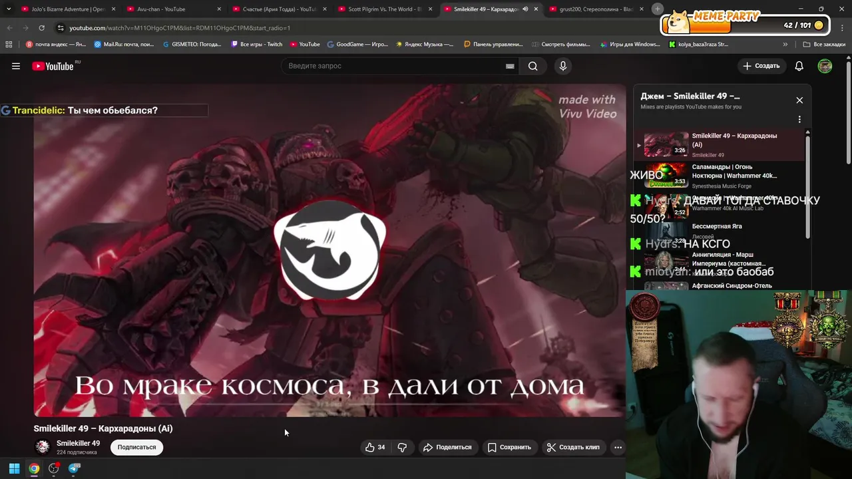Start voice search with the microphone
The image size is (852, 479).
(x=563, y=66)
